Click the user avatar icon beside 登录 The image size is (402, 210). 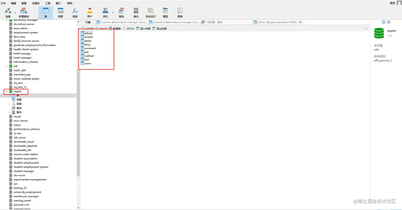click(399, 3)
